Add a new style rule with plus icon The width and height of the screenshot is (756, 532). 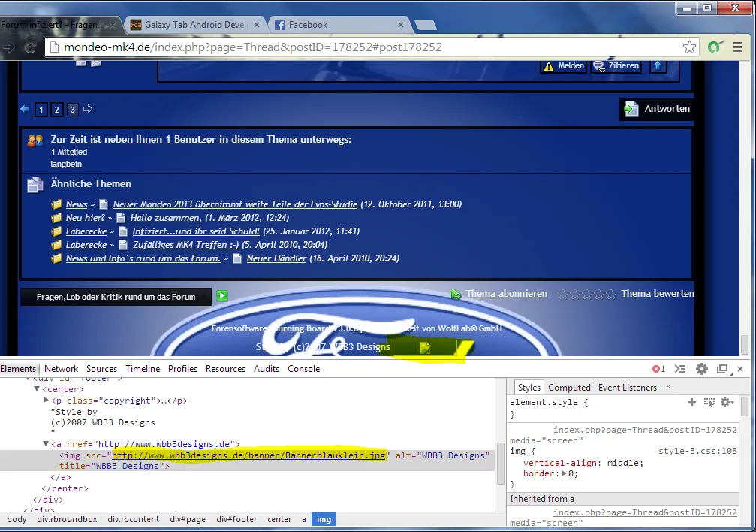pyautogui.click(x=692, y=403)
